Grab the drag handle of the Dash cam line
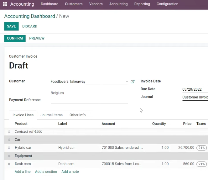 pos(9,164)
